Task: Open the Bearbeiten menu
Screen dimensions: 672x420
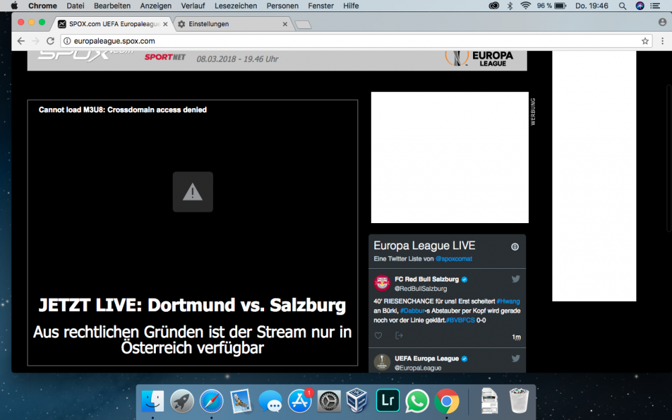Action: 112,6
